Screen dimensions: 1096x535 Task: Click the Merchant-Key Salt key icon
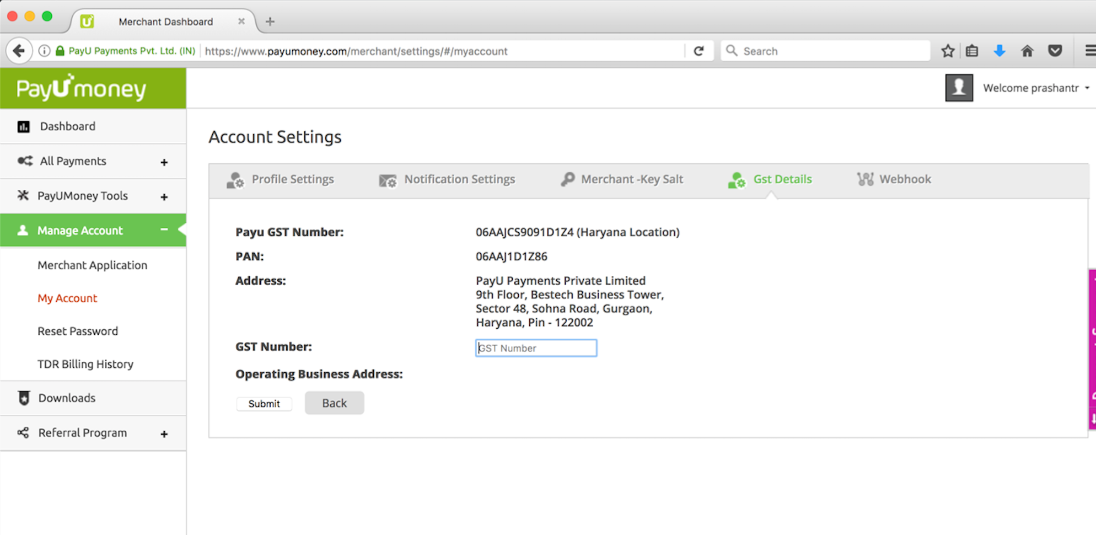pos(567,179)
